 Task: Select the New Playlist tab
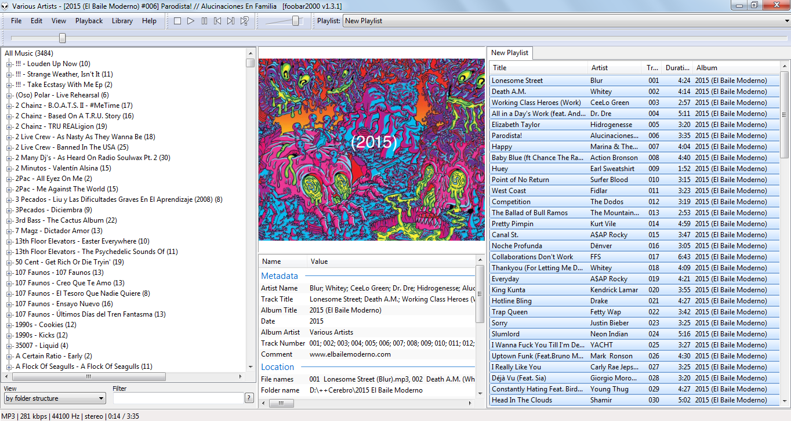[x=510, y=53]
